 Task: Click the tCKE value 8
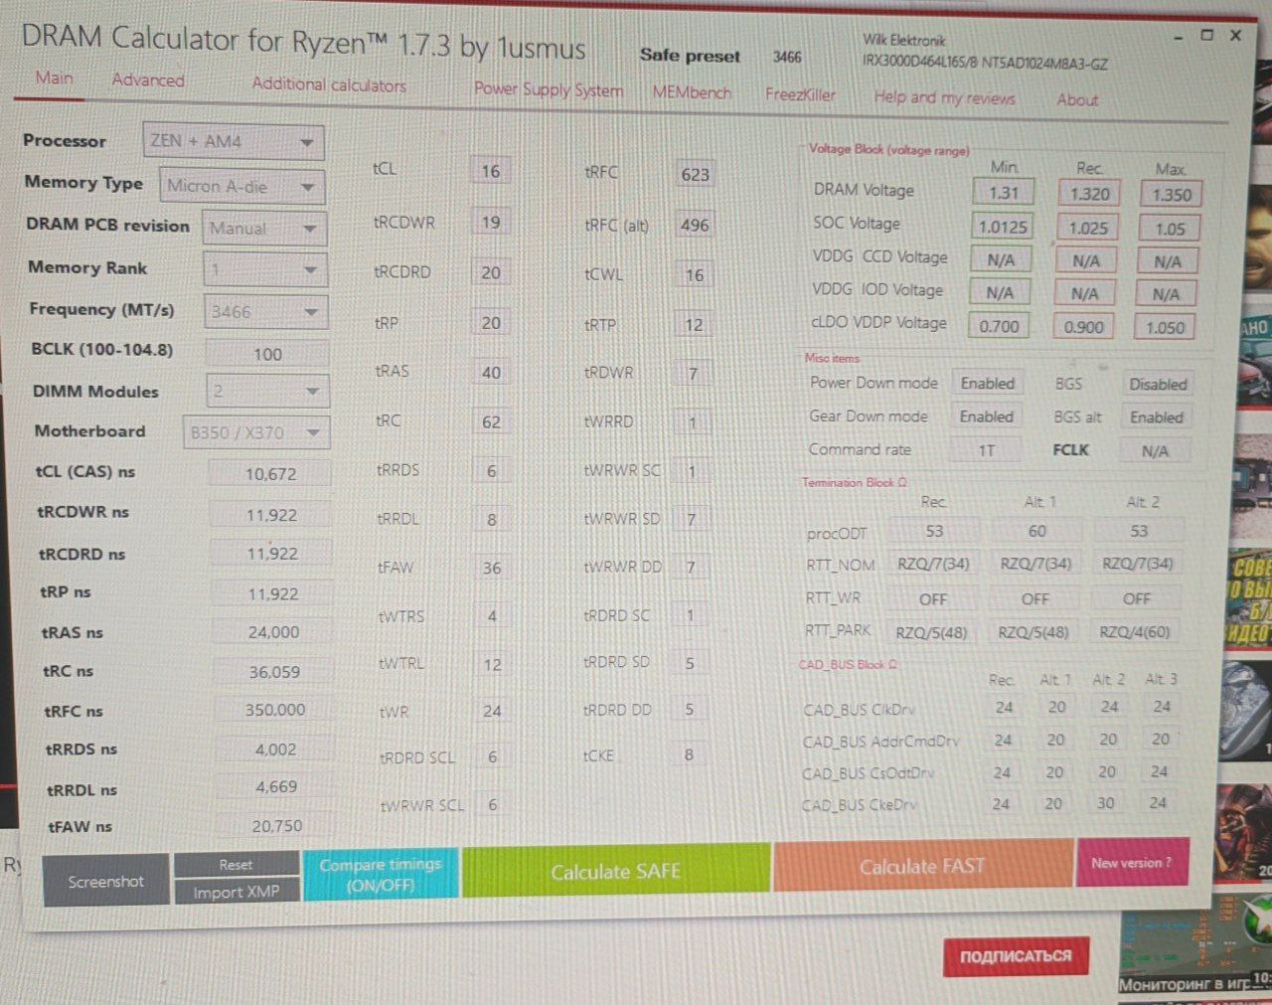pyautogui.click(x=689, y=754)
